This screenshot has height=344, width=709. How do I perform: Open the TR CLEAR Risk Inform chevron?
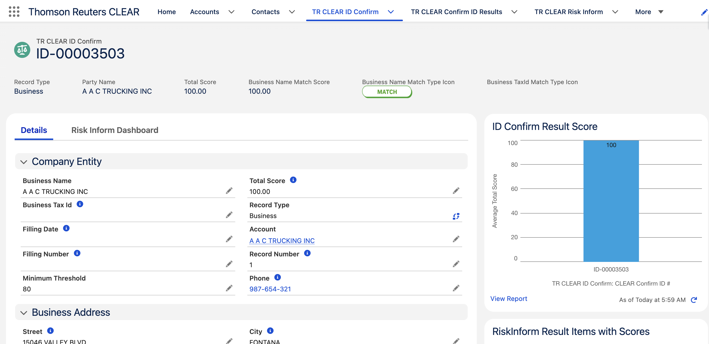[x=615, y=12]
